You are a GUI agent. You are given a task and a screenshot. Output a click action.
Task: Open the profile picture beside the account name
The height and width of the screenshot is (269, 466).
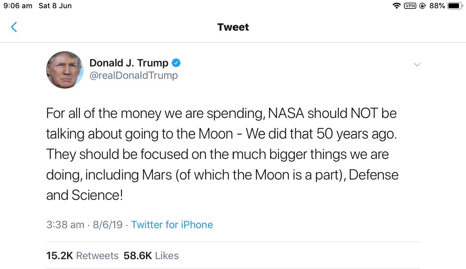[64, 70]
